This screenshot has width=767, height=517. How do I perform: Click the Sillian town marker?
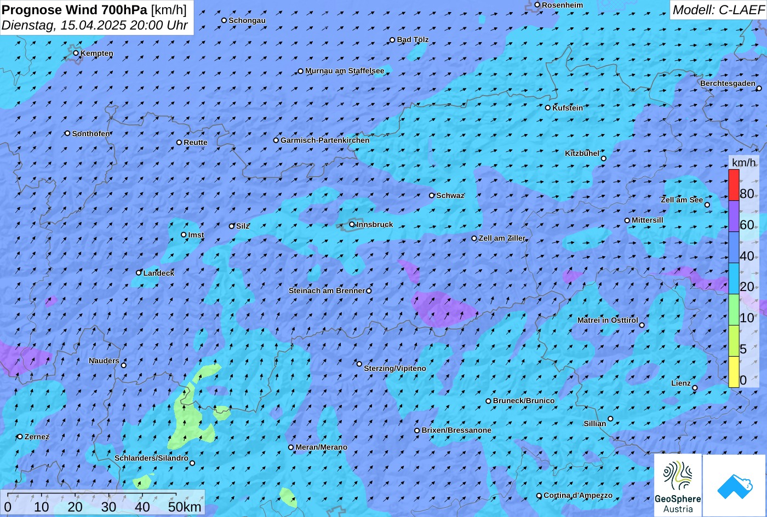click(610, 419)
